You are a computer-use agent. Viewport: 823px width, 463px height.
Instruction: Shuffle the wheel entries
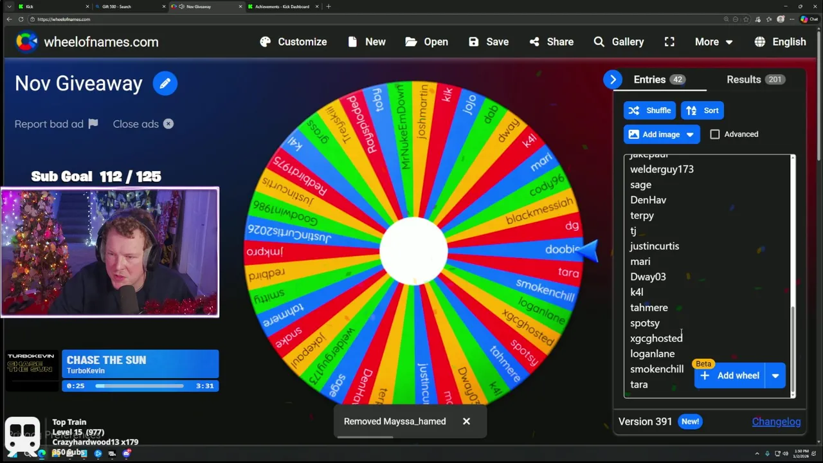tap(649, 111)
